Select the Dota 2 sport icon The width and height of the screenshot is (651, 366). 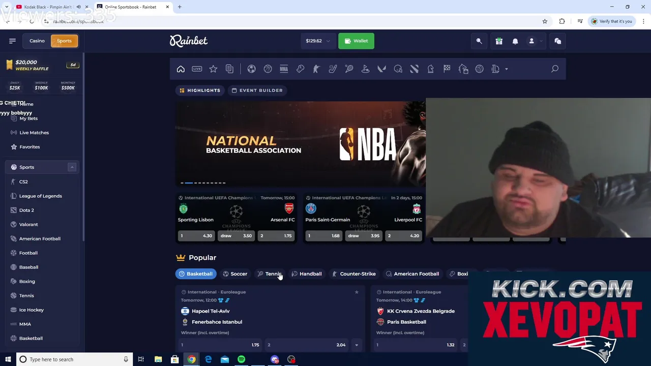pyautogui.click(x=414, y=69)
